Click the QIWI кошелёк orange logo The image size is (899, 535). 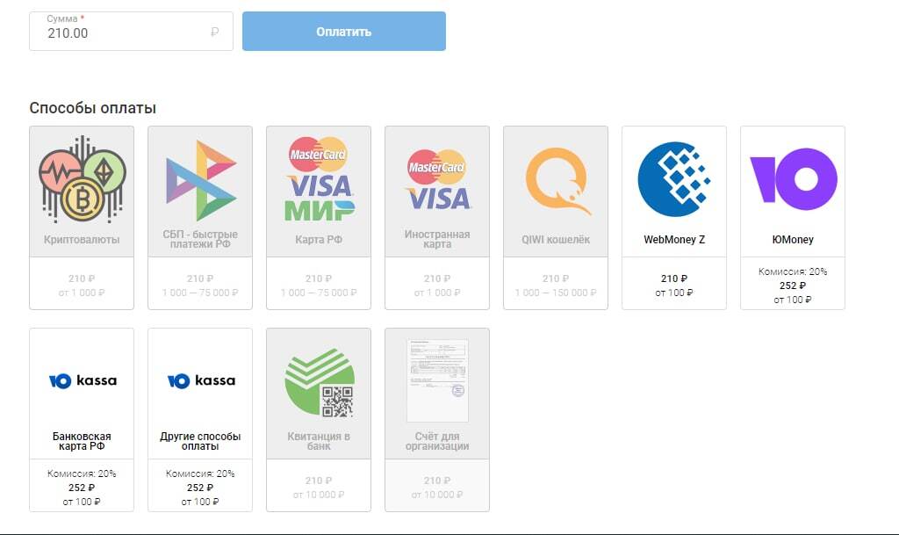click(x=557, y=181)
